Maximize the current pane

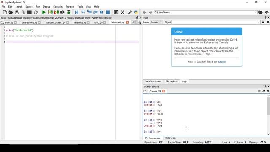pos(116,12)
